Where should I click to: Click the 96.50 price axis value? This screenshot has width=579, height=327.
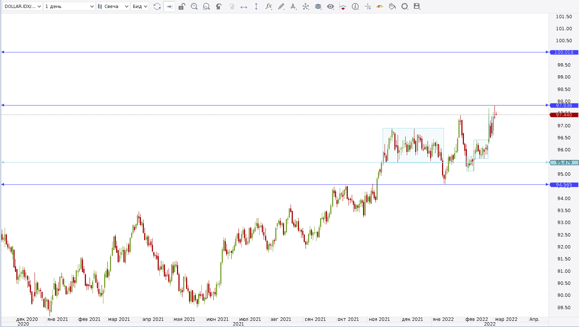point(564,138)
